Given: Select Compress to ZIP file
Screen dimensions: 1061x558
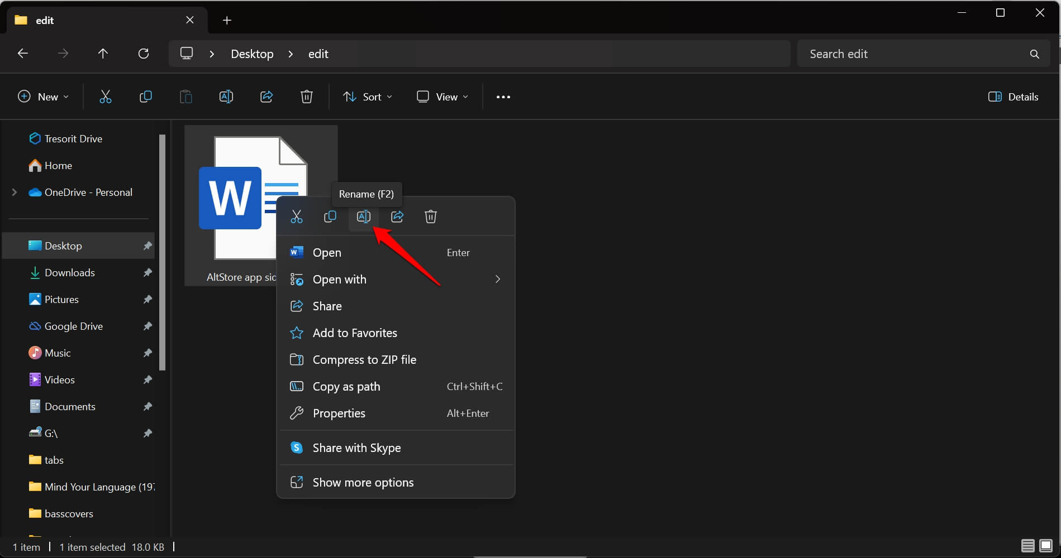Looking at the screenshot, I should point(364,360).
